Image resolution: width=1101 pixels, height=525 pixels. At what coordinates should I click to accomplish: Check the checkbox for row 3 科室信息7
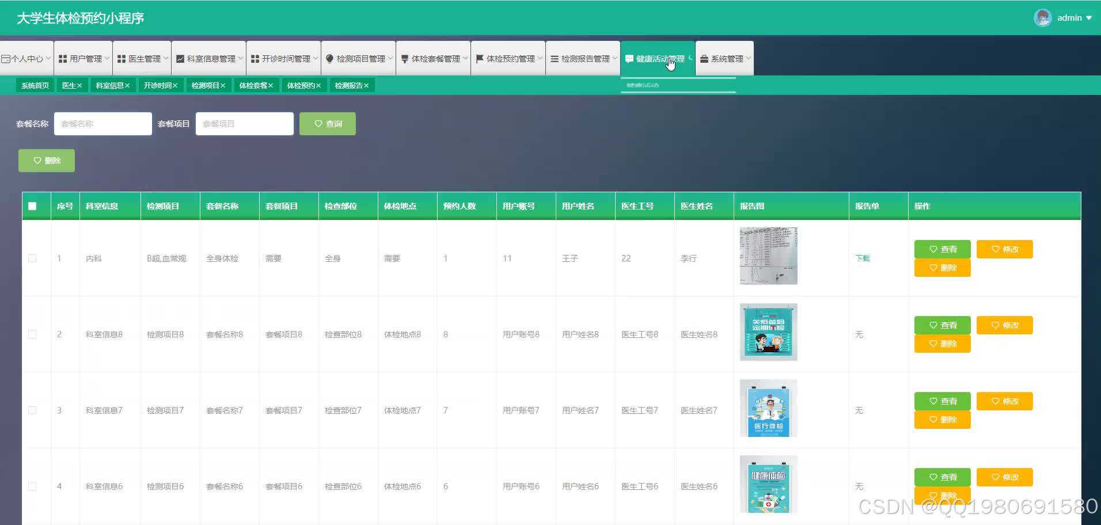(32, 410)
